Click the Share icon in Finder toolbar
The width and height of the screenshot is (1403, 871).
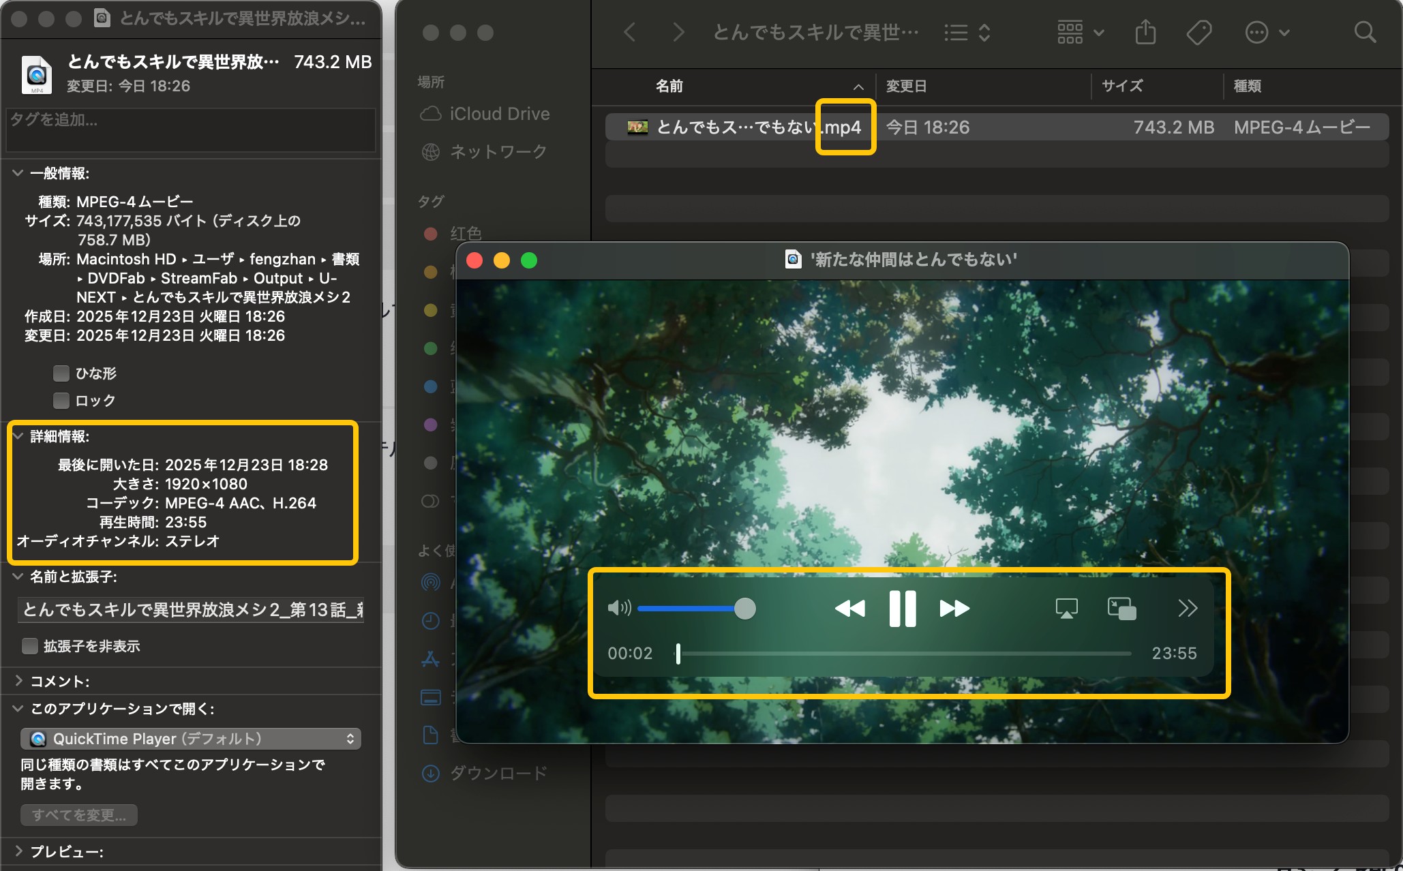1145,32
